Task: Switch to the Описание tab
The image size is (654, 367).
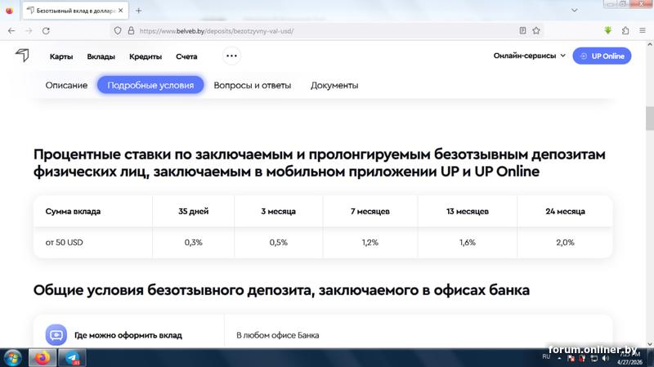Action: coord(66,85)
